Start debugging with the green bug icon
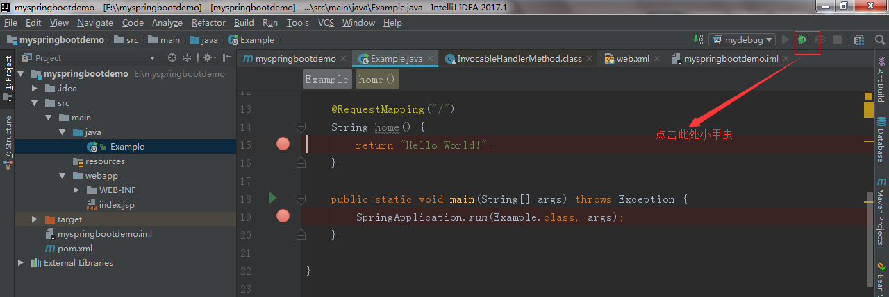The height and width of the screenshot is (297, 889). tap(802, 40)
